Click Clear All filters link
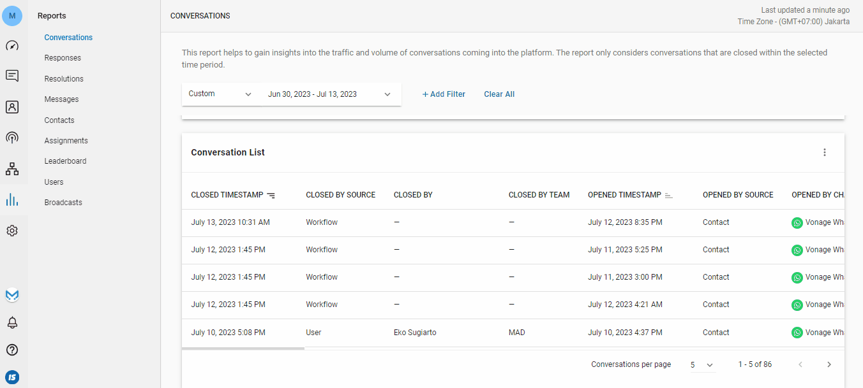863x388 pixels. click(x=499, y=94)
